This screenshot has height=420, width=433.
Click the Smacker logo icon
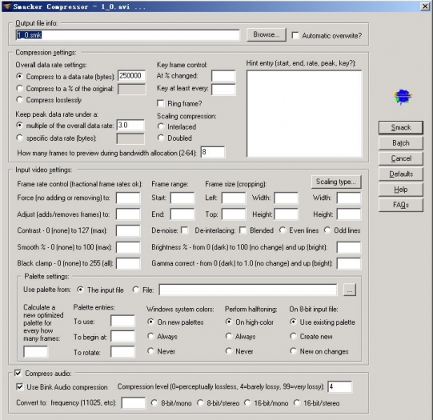coord(403,97)
